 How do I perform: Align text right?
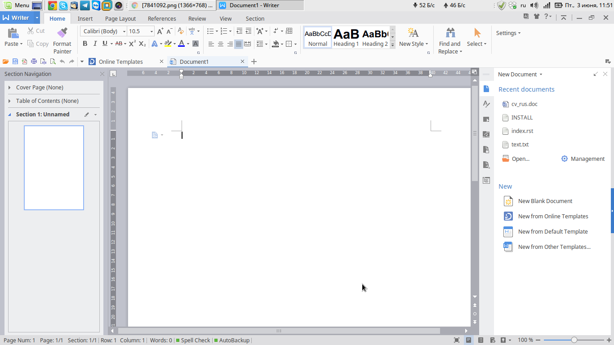coord(230,44)
